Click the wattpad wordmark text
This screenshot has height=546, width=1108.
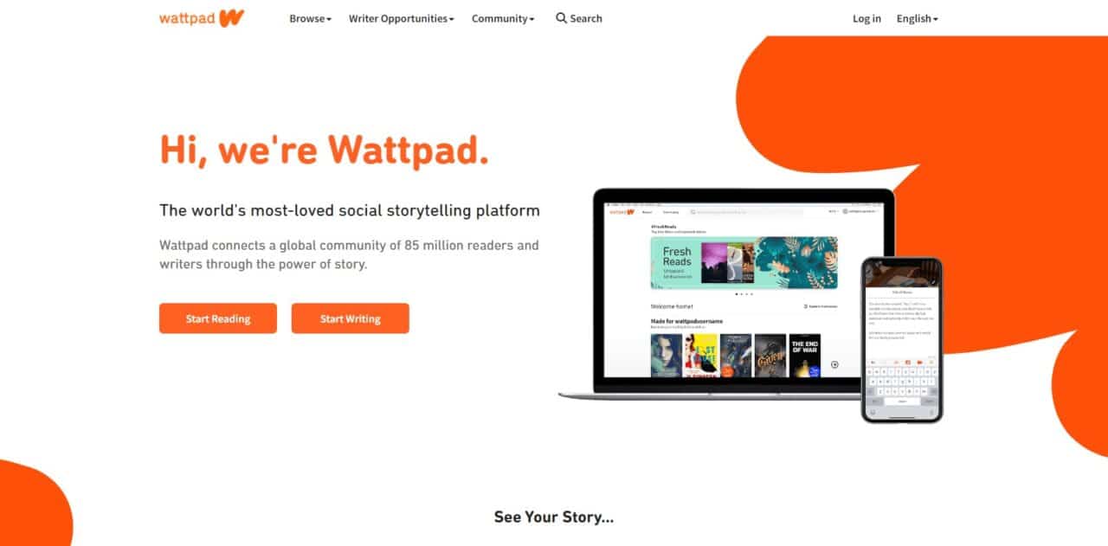click(187, 18)
